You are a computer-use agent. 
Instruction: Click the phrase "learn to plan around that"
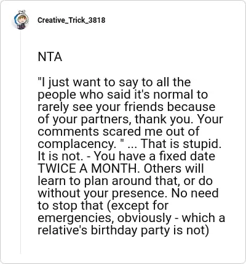(108, 181)
